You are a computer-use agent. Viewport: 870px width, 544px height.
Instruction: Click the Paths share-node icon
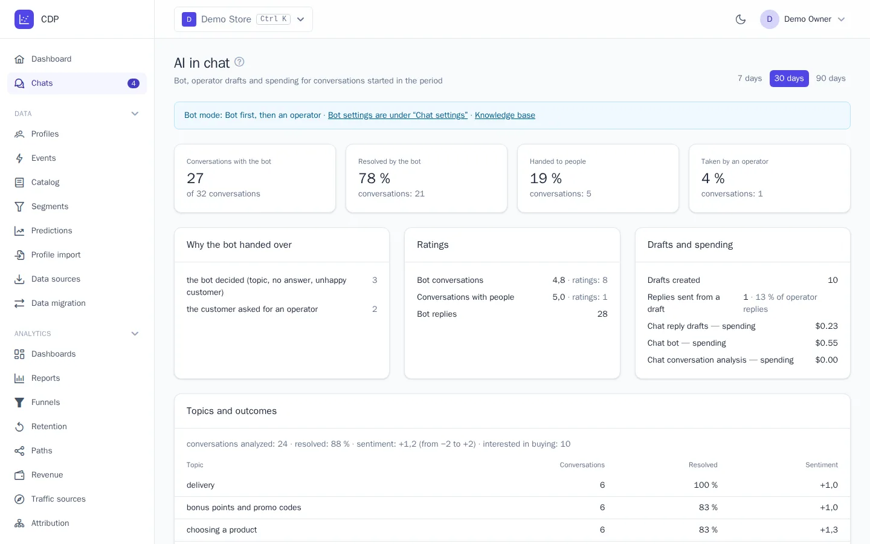pyautogui.click(x=19, y=451)
